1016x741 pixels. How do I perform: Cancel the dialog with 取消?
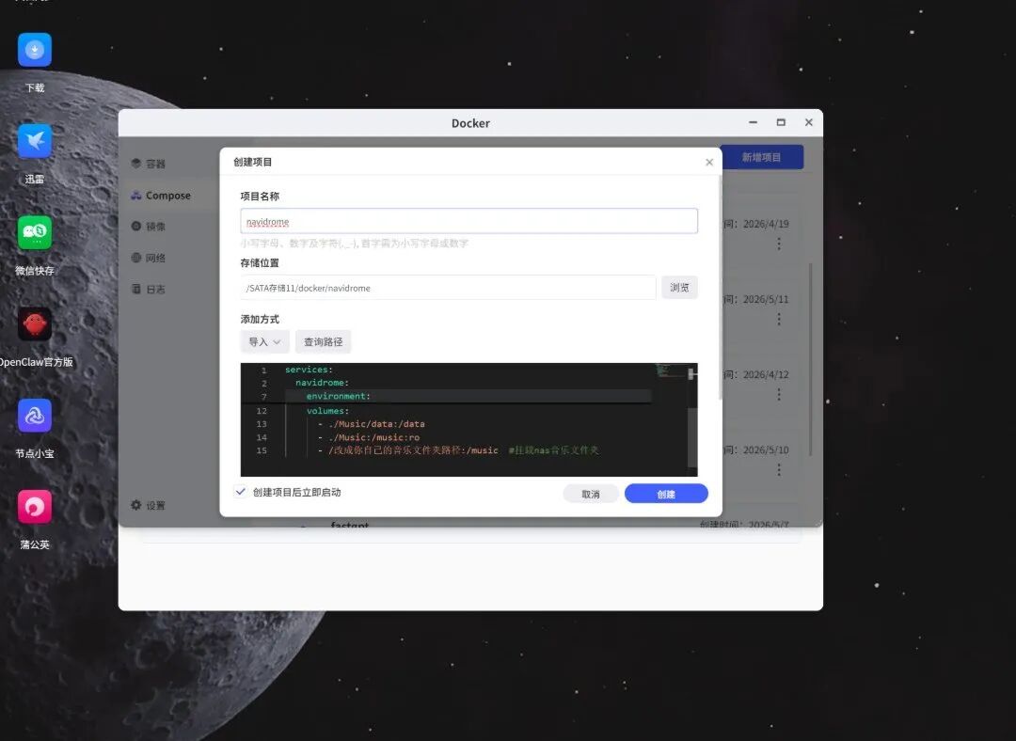[590, 494]
